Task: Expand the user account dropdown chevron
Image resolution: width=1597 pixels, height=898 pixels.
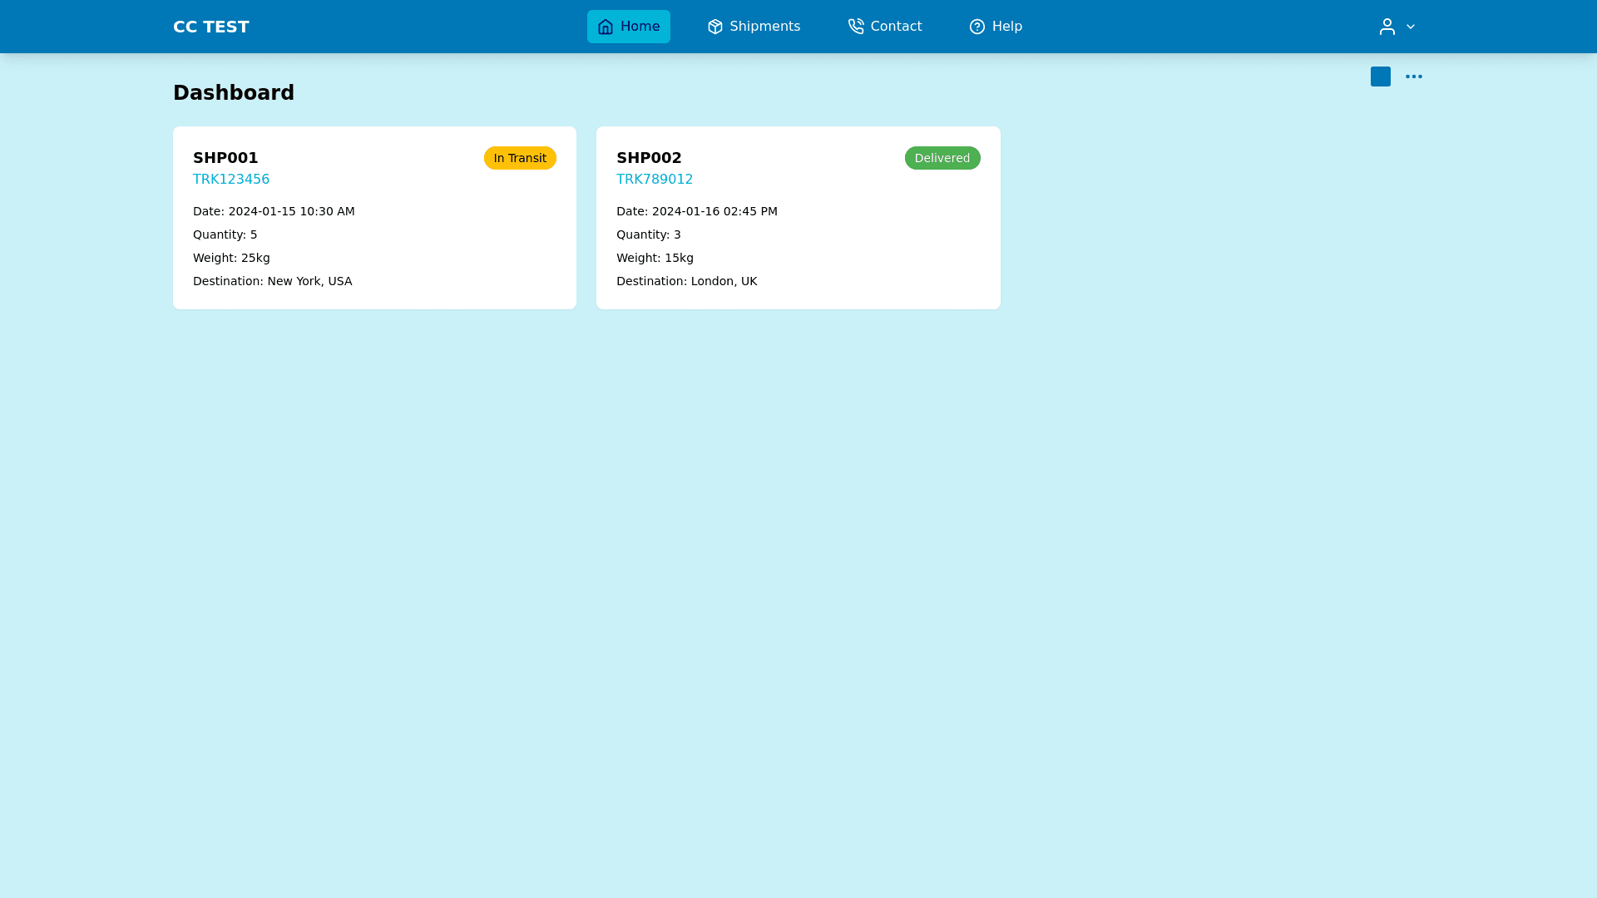Action: pyautogui.click(x=1411, y=27)
